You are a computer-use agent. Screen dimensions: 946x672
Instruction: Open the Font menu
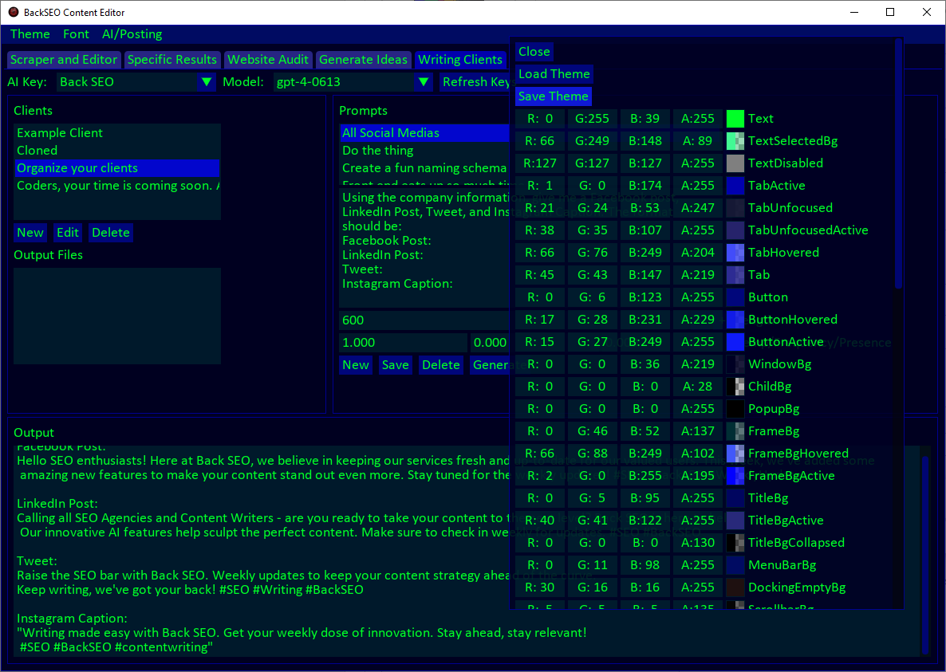click(76, 34)
